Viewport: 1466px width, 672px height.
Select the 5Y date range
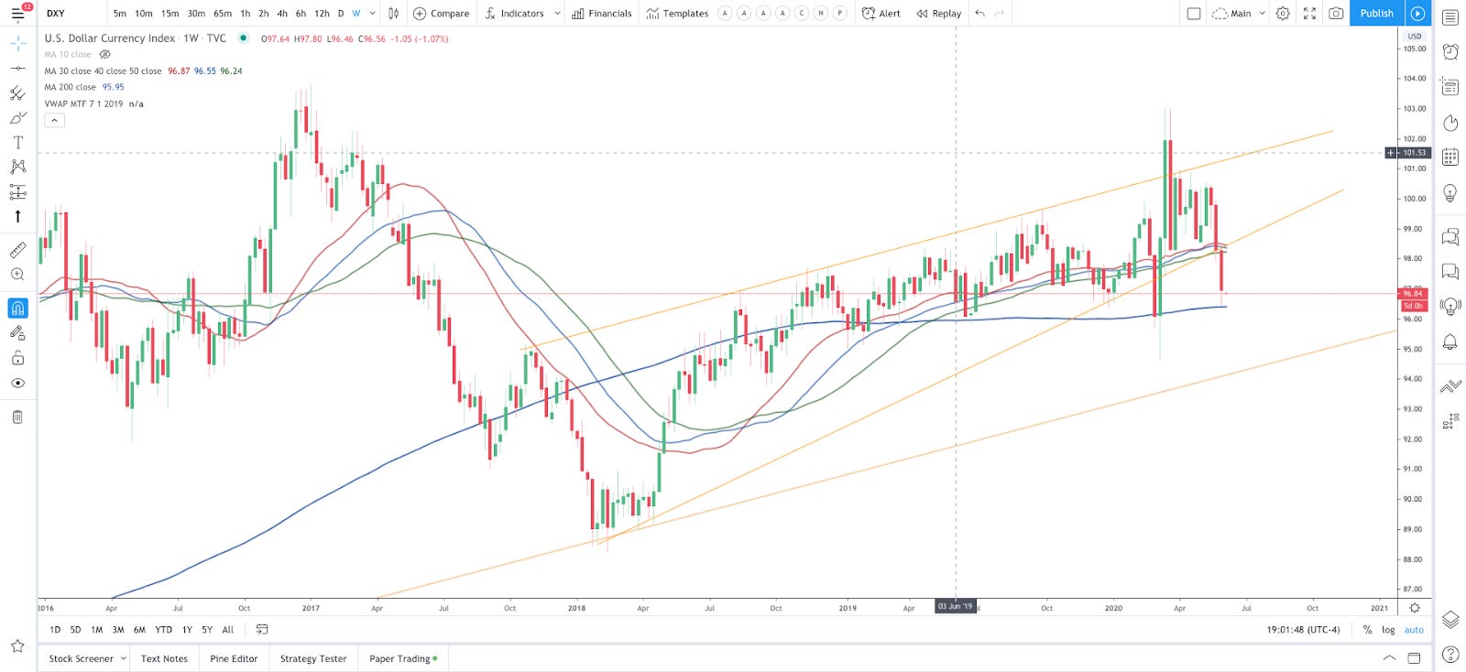click(207, 630)
